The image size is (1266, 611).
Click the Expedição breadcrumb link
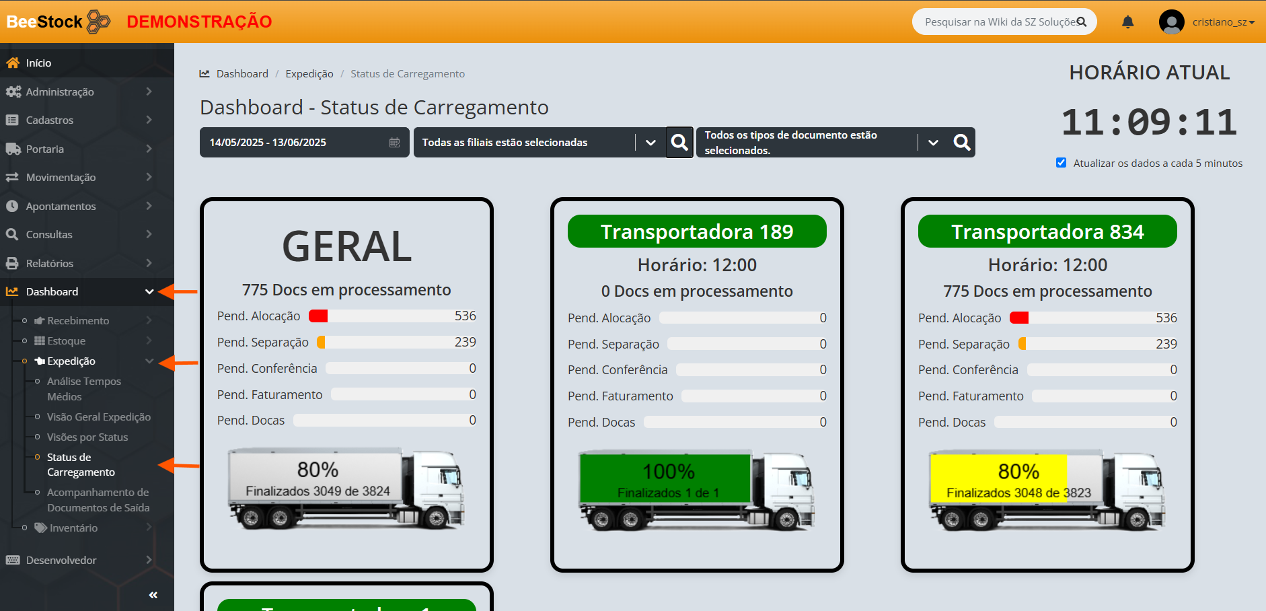click(309, 74)
